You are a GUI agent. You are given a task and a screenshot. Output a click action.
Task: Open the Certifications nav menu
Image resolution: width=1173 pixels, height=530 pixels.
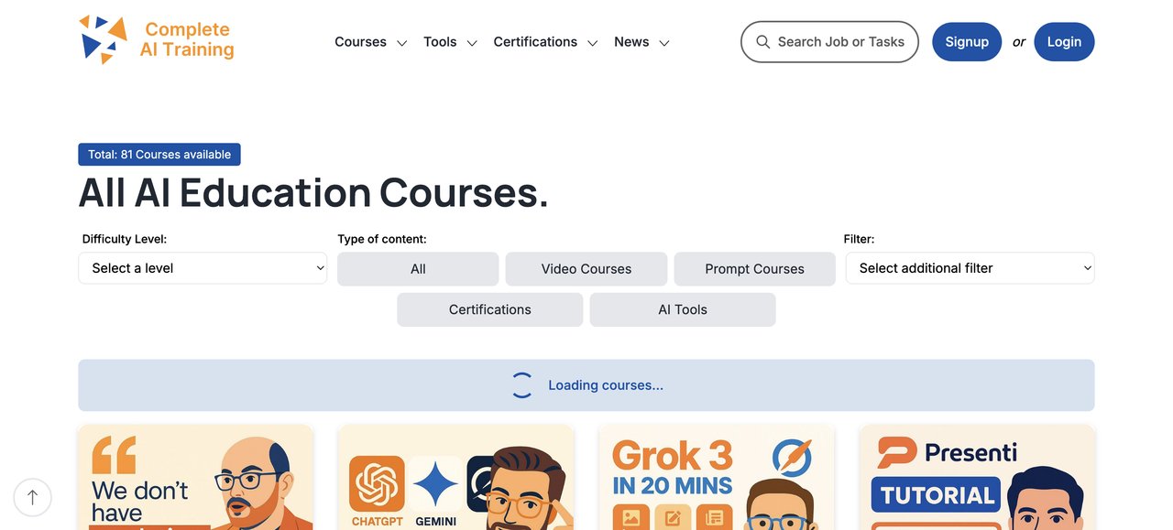(x=545, y=42)
